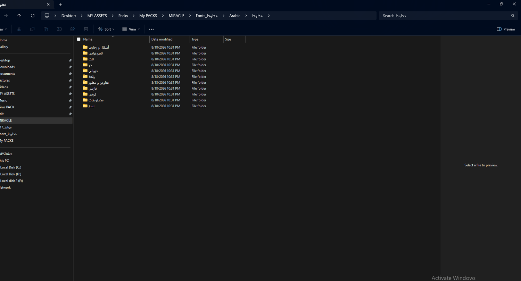Go to MIRACLE in the address breadcrumb
The image size is (521, 281).
pyautogui.click(x=176, y=16)
